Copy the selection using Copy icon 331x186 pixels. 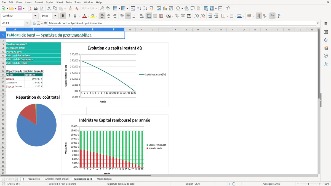pos(55,9)
